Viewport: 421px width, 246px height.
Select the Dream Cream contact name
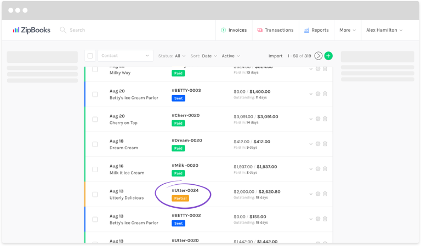tap(124, 148)
